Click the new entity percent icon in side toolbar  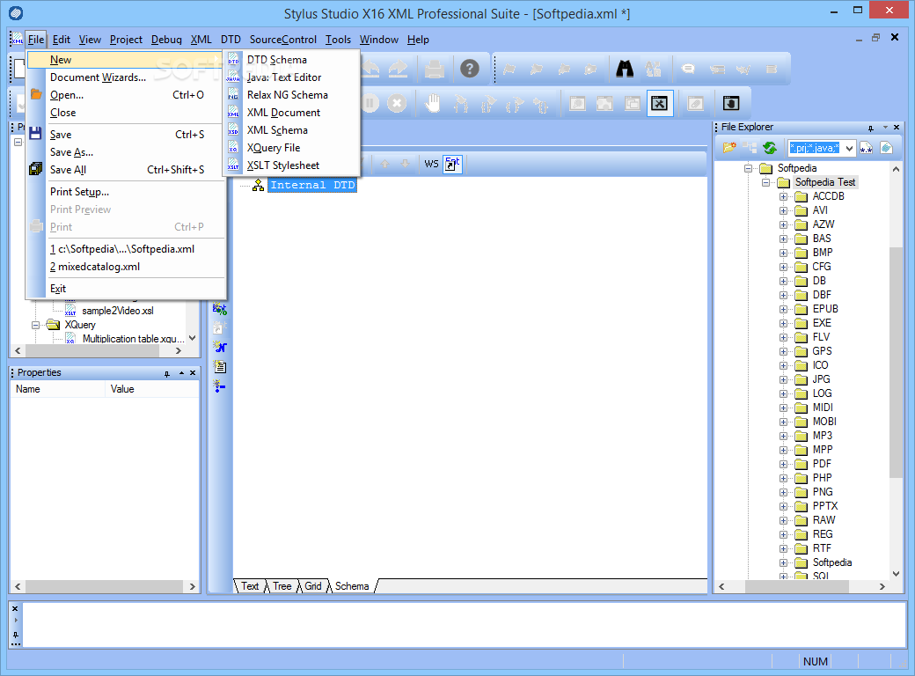click(219, 308)
